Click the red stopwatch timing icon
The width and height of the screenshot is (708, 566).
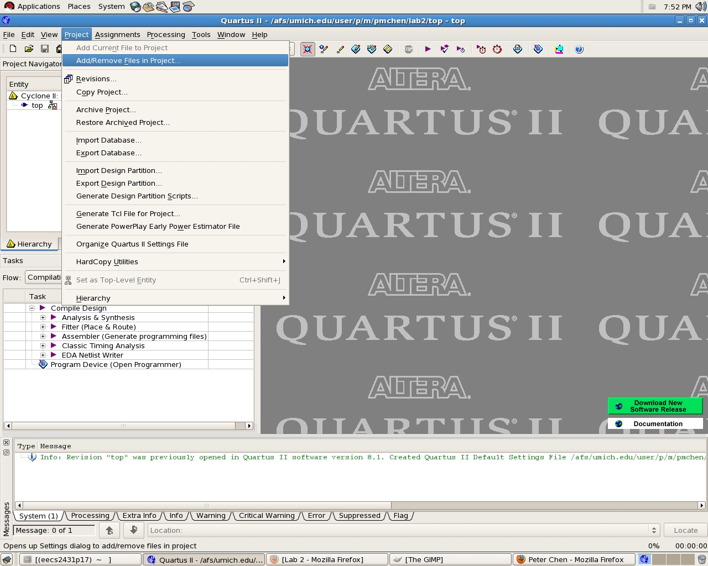click(x=497, y=49)
